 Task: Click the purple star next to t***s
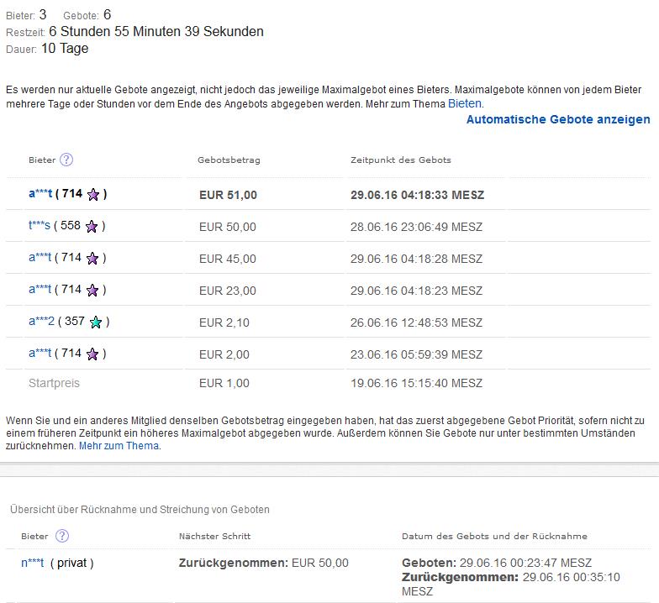[92, 227]
